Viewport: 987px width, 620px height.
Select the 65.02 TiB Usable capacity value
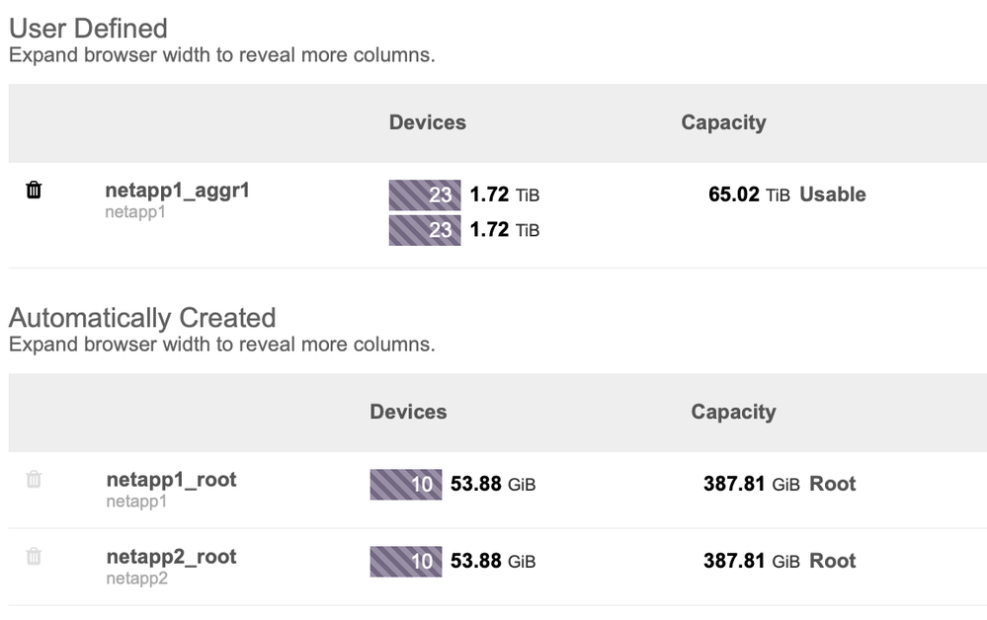click(786, 194)
